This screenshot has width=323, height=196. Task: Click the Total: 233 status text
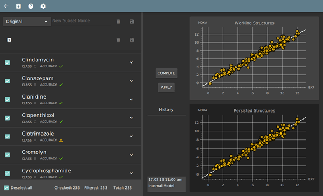point(123,188)
